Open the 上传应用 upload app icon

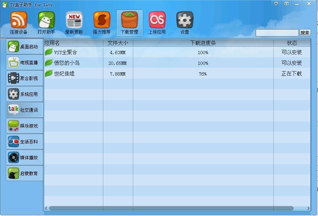(157, 23)
